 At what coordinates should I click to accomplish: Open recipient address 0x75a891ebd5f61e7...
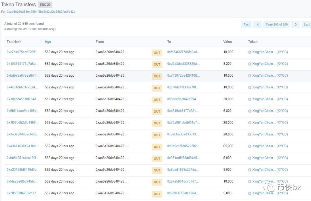[x=183, y=122]
